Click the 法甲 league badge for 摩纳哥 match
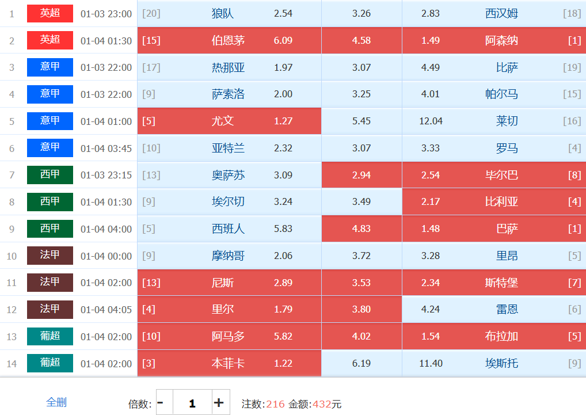This screenshot has width=586, height=415. pos(50,256)
